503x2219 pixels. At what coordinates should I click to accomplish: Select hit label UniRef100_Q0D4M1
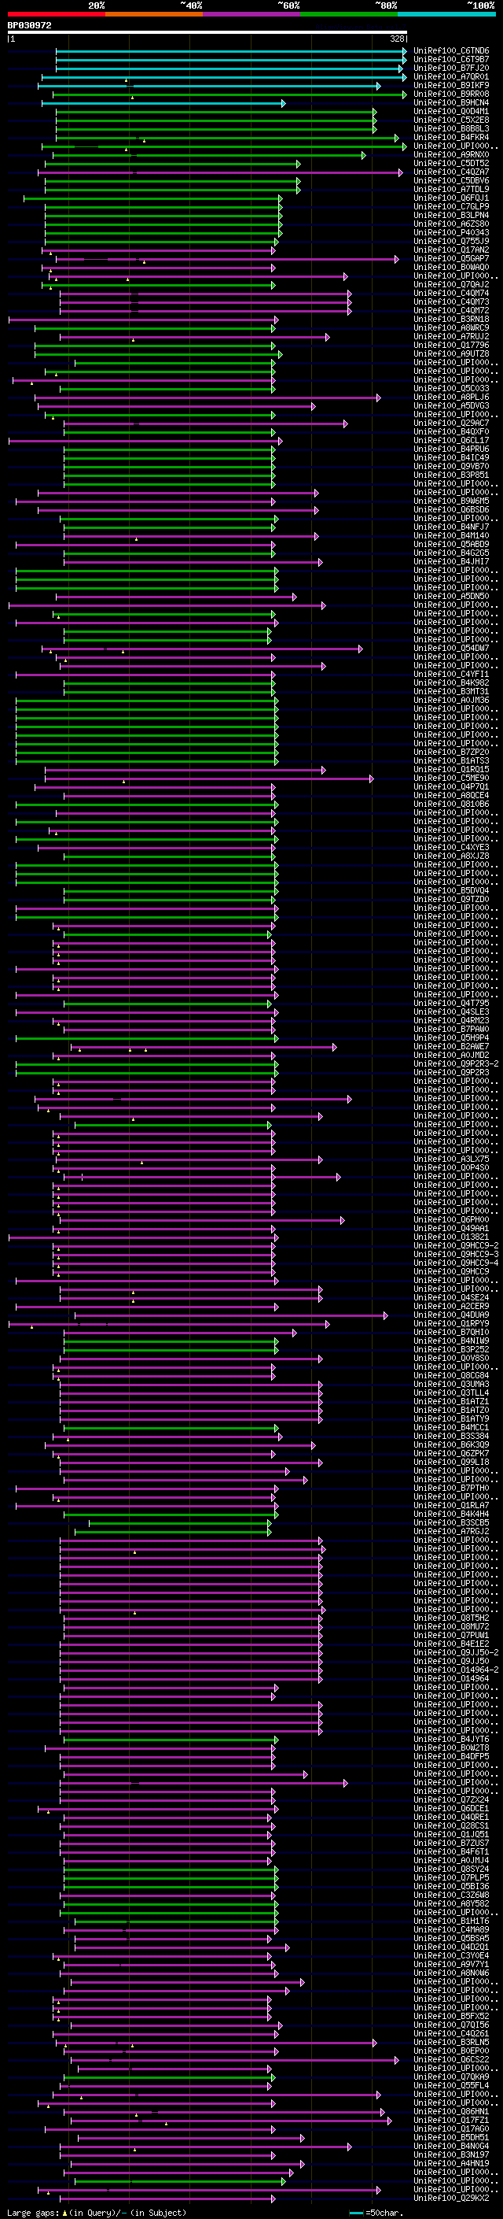pyautogui.click(x=450, y=111)
